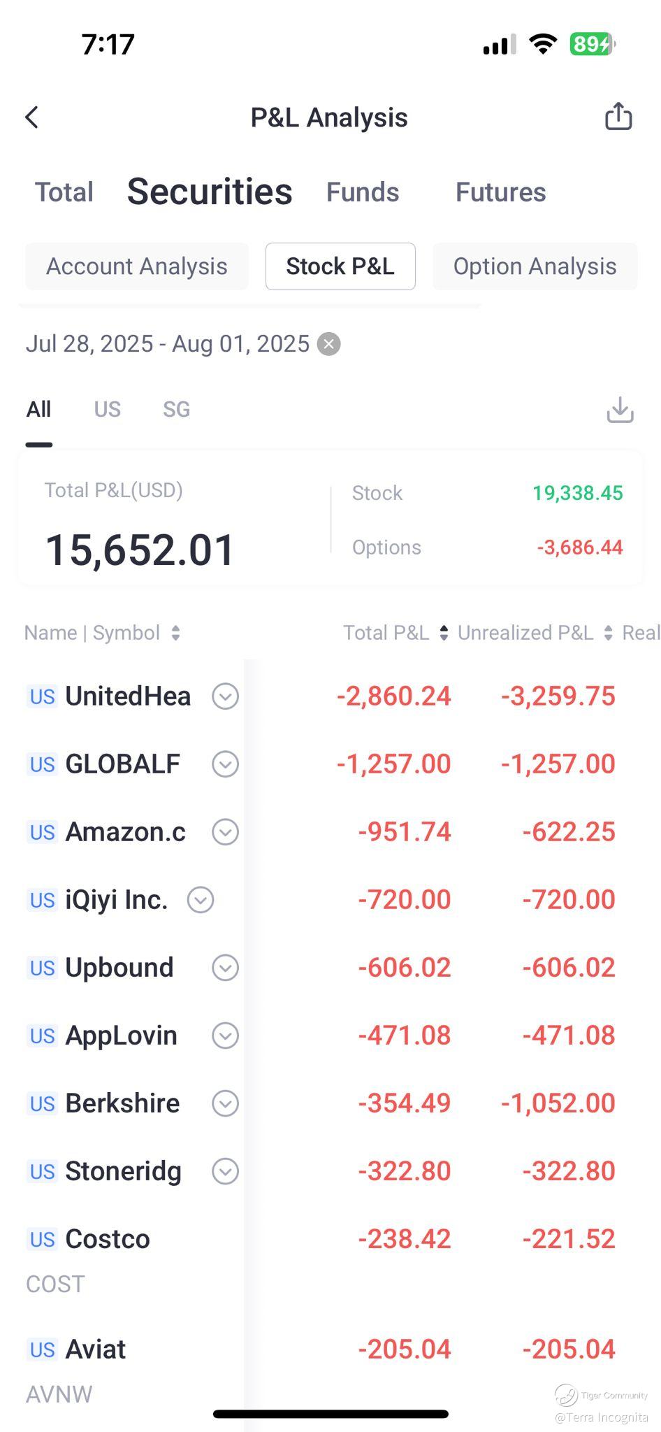The image size is (661, 1432).
Task: Expand the GLOBALF row chevron
Action: (x=225, y=764)
